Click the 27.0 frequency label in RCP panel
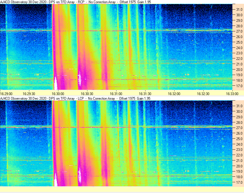This screenshot has height=193, width=244. pyautogui.click(x=239, y=31)
